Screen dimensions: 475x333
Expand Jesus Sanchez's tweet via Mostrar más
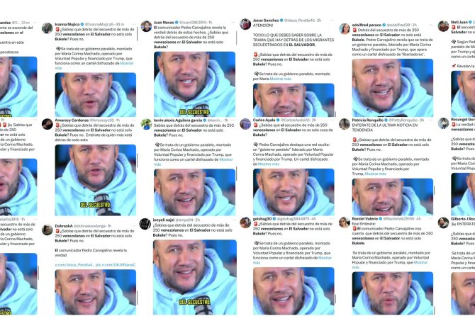pyautogui.click(x=280, y=79)
